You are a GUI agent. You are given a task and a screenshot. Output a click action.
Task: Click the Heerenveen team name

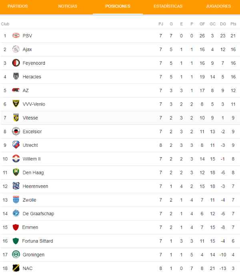click(x=35, y=186)
